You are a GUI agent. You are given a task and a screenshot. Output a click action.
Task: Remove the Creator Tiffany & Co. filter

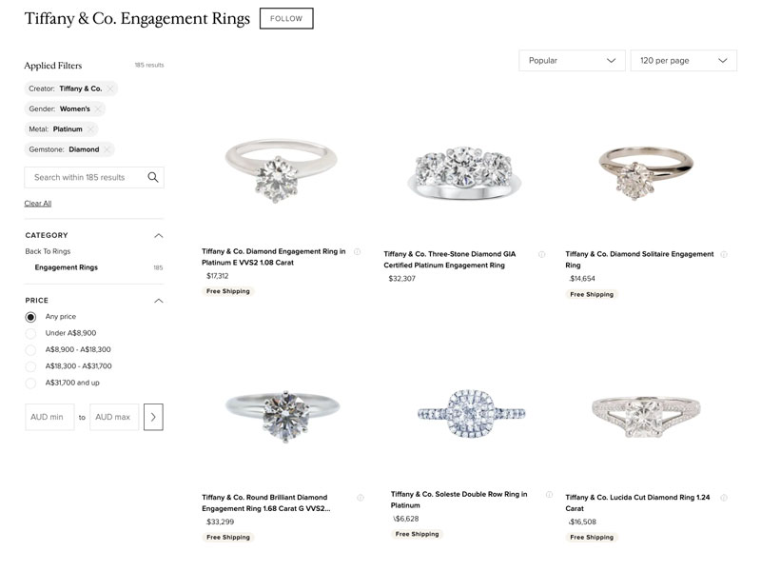[x=110, y=89]
